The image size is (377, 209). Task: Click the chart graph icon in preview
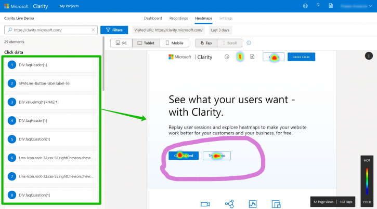click(253, 204)
